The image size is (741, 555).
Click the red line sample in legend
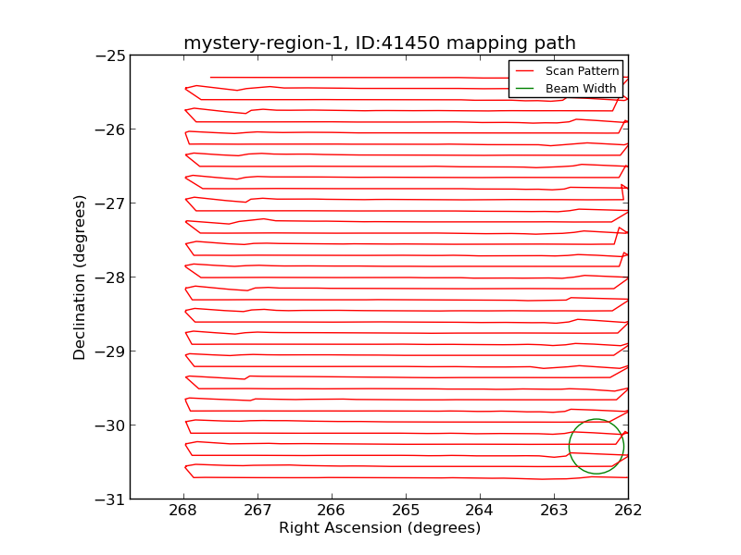click(524, 71)
